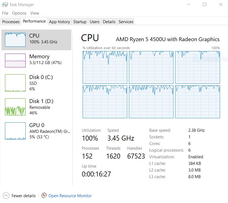The image size is (228, 203).
Task: Switch to the Details tab
Action: click(109, 22)
